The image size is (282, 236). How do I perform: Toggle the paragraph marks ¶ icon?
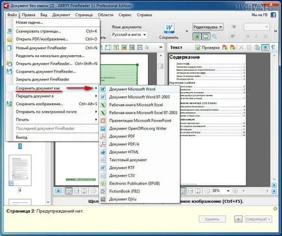(273, 47)
